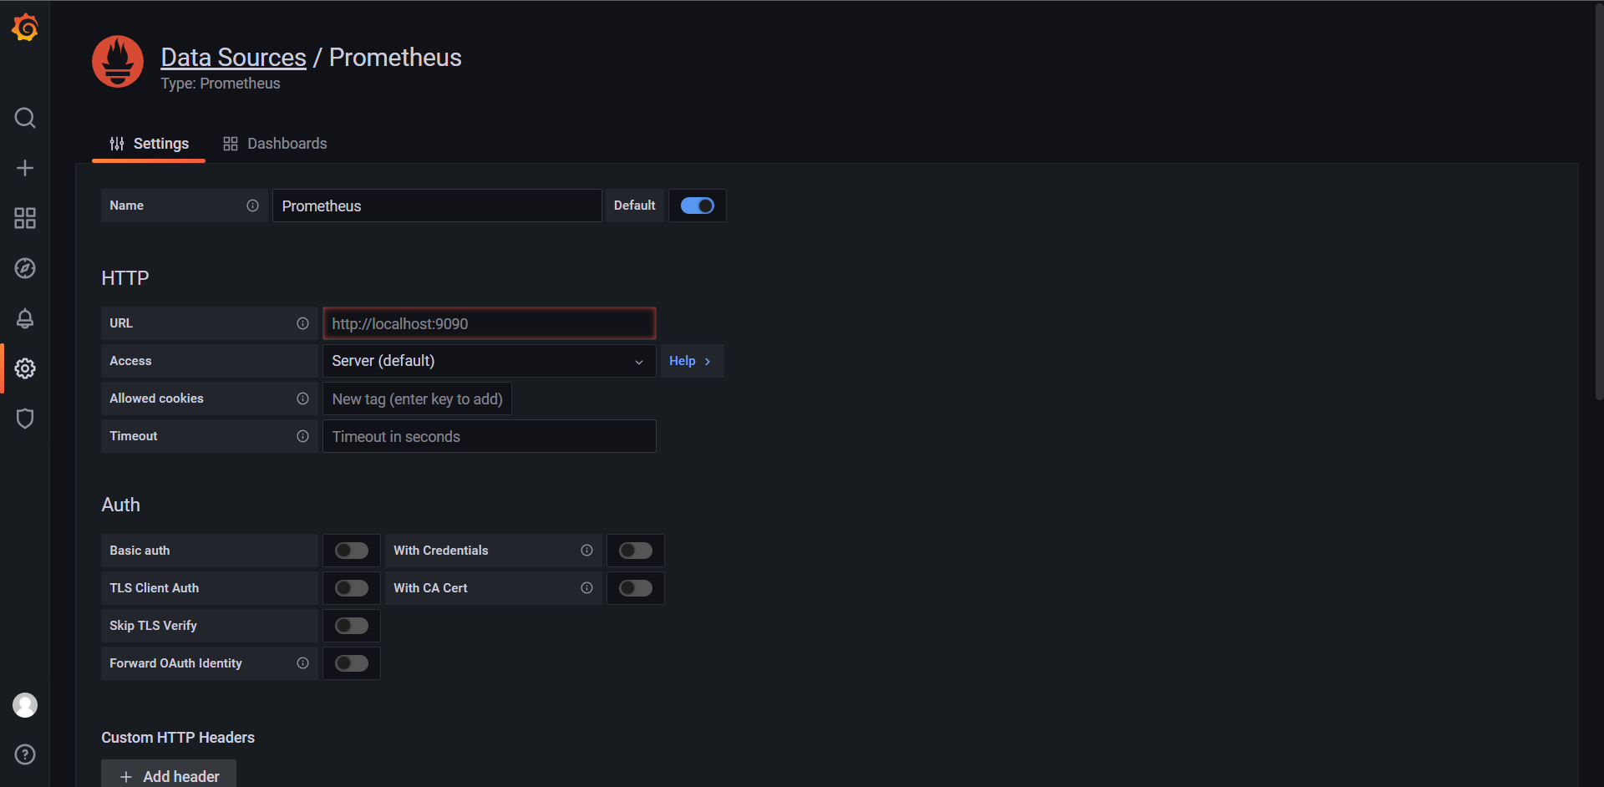Expand the Access Help section
The image size is (1604, 787).
pyautogui.click(x=691, y=361)
